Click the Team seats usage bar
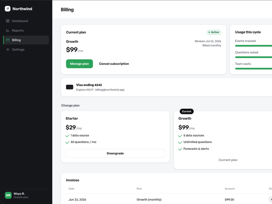Image resolution: width=272 pixels, height=204 pixels. 254,69
